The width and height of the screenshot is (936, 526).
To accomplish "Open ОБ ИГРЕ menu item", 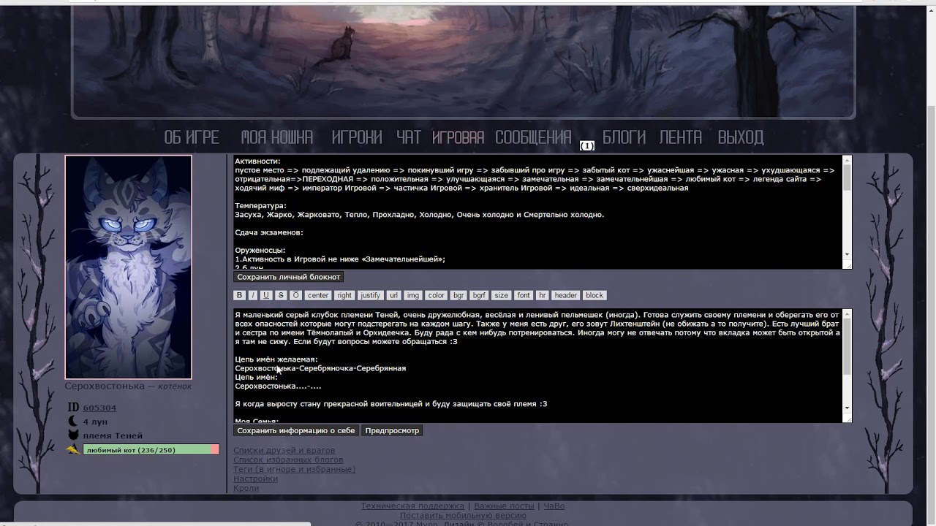I will (x=192, y=137).
